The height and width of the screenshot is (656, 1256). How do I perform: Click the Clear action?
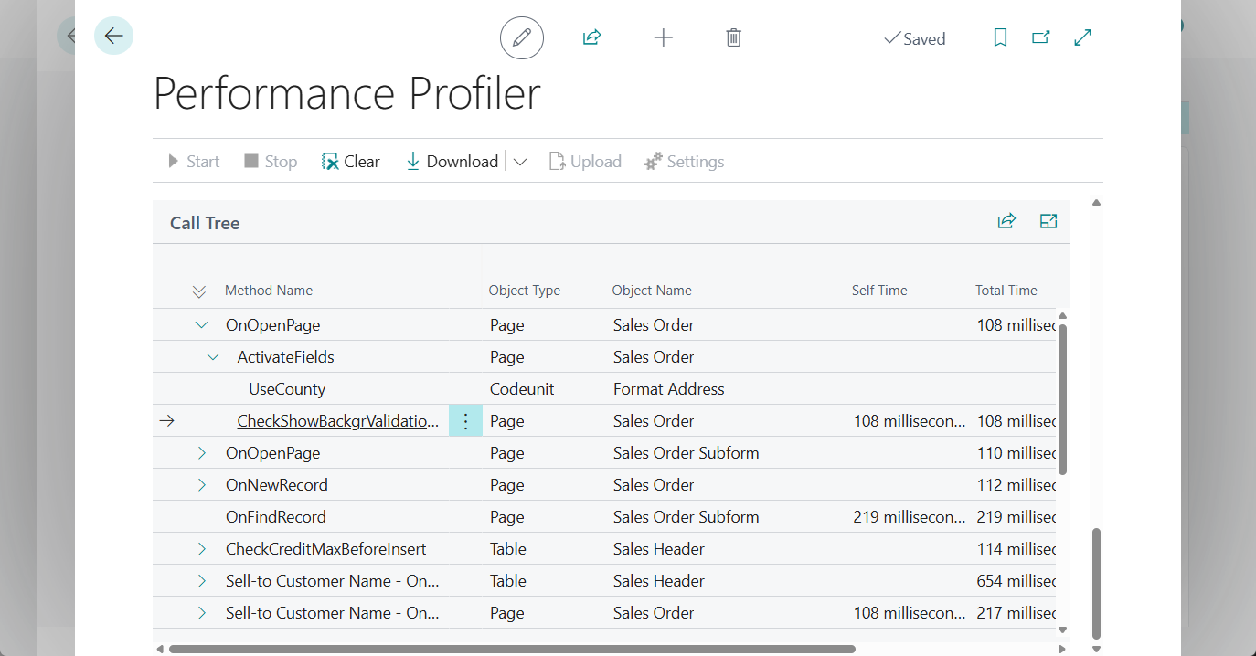(351, 162)
